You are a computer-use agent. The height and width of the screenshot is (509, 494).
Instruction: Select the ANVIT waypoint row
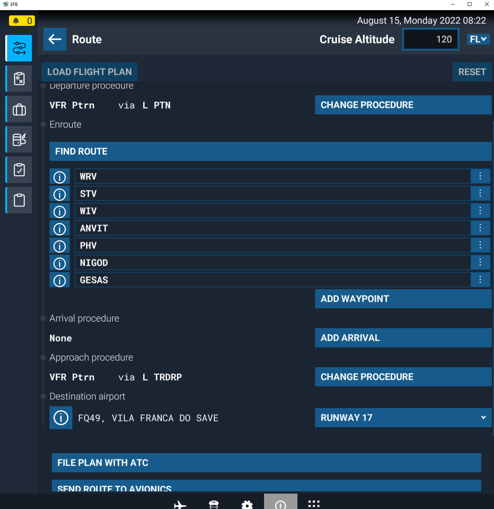(x=273, y=228)
